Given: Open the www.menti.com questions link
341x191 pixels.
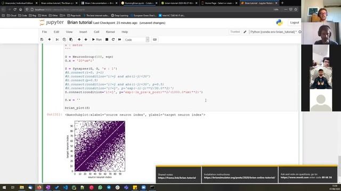Looking at the screenshot, I should click(x=295, y=177).
